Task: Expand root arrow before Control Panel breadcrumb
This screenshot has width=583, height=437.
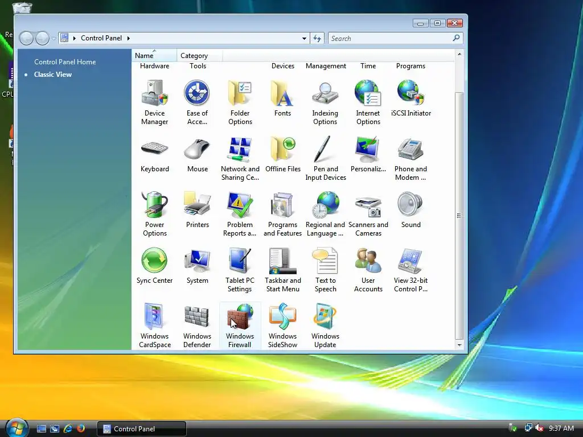Action: (75, 38)
